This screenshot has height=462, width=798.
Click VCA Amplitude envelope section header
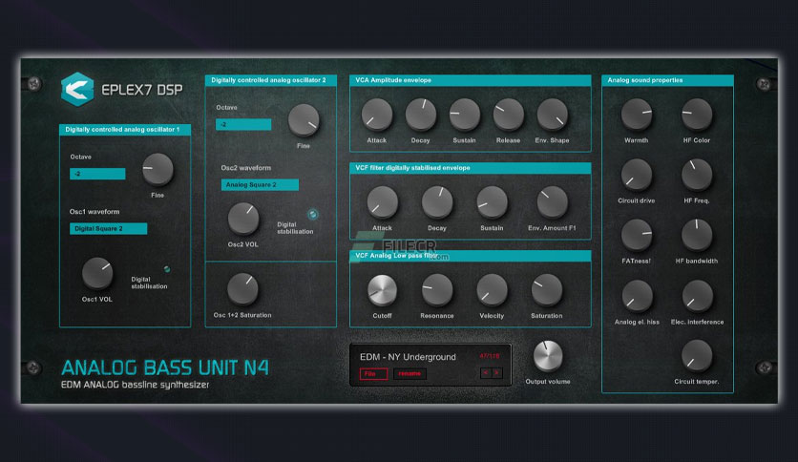point(471,80)
